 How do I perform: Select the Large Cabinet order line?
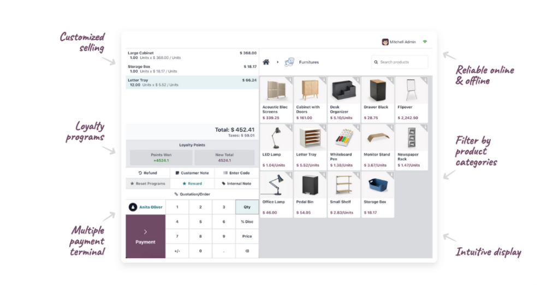click(x=192, y=55)
